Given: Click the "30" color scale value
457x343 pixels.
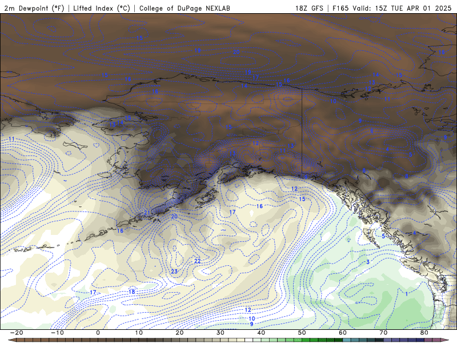Looking at the screenshot, I should 221,333.
